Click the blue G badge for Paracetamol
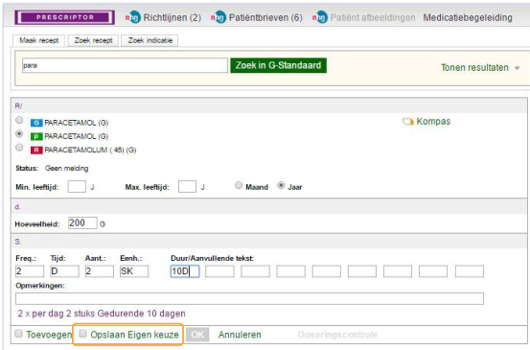This screenshot has height=350, width=530. tap(36, 123)
